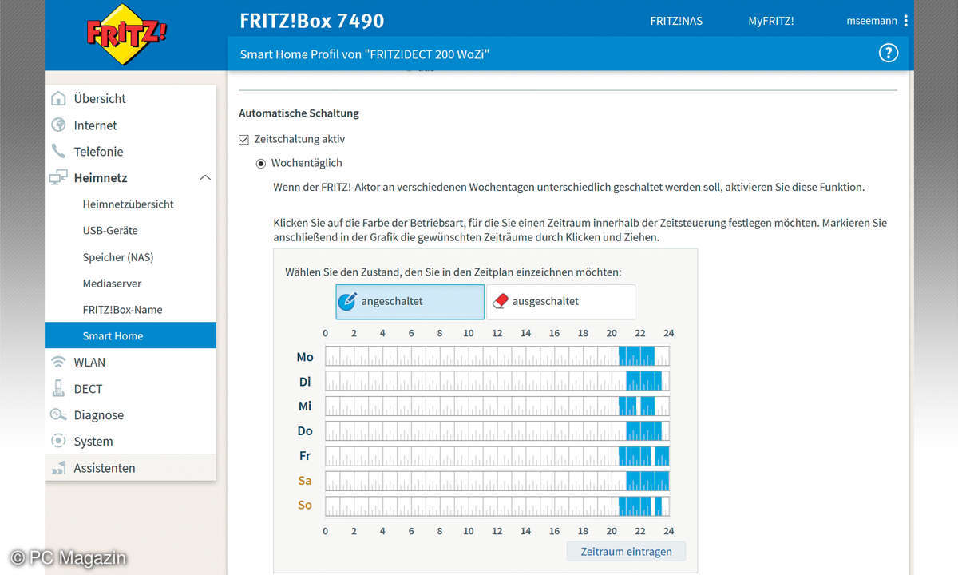Open the help question mark icon
Screen dimensions: 958x575
click(888, 54)
